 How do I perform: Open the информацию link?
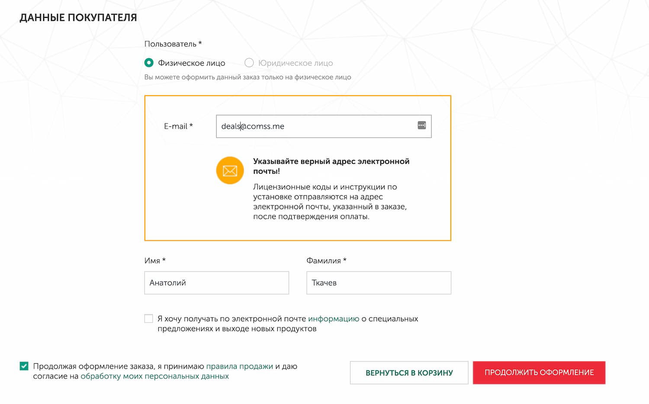[333, 319]
